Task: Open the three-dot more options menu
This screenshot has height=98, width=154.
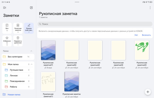Action: [x=150, y=8]
